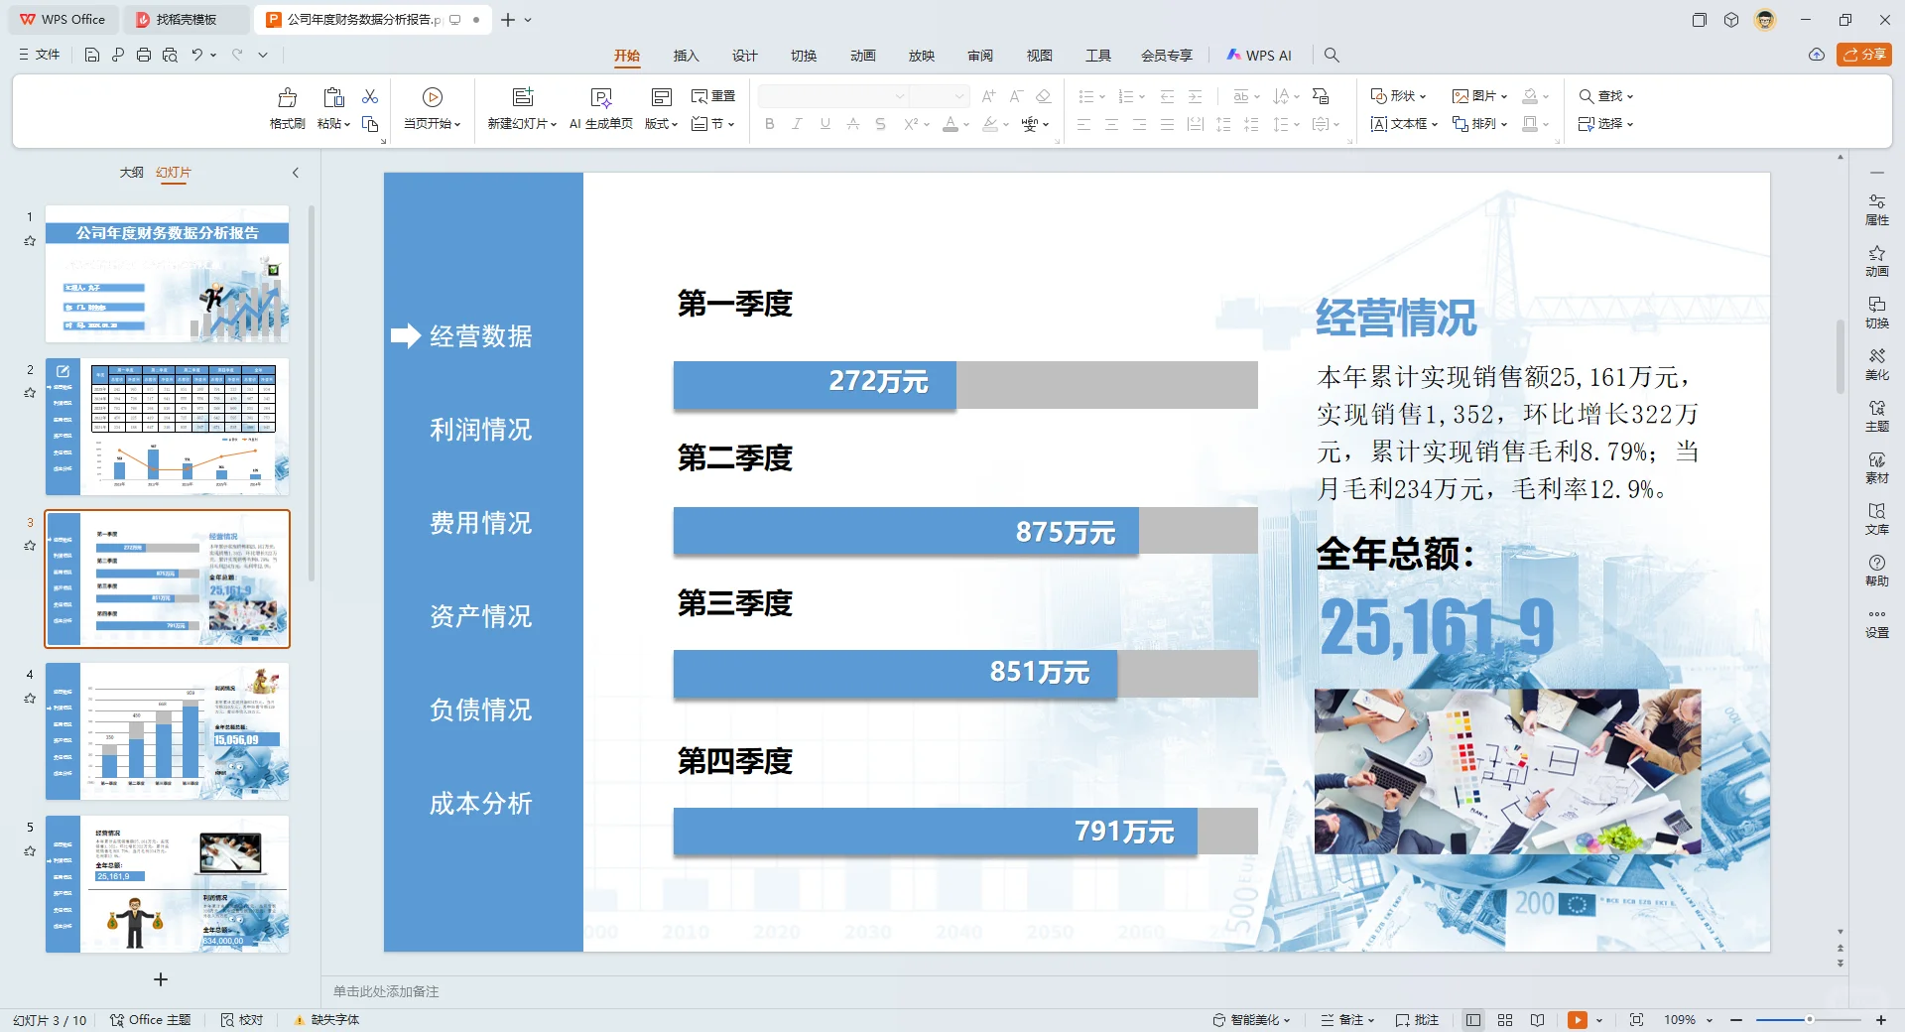Open the Review ribbon tab

point(980,56)
